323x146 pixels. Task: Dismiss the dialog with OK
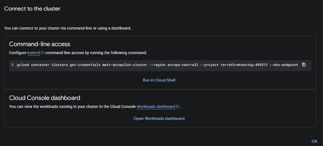[x=314, y=142]
